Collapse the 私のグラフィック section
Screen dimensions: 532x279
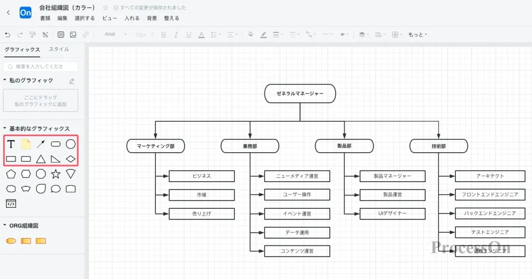click(5, 80)
